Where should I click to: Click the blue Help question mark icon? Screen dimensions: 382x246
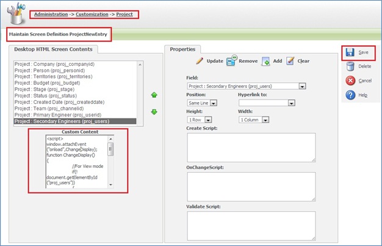point(350,95)
